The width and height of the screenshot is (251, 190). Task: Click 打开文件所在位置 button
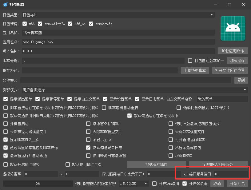pyautogui.click(x=230, y=70)
